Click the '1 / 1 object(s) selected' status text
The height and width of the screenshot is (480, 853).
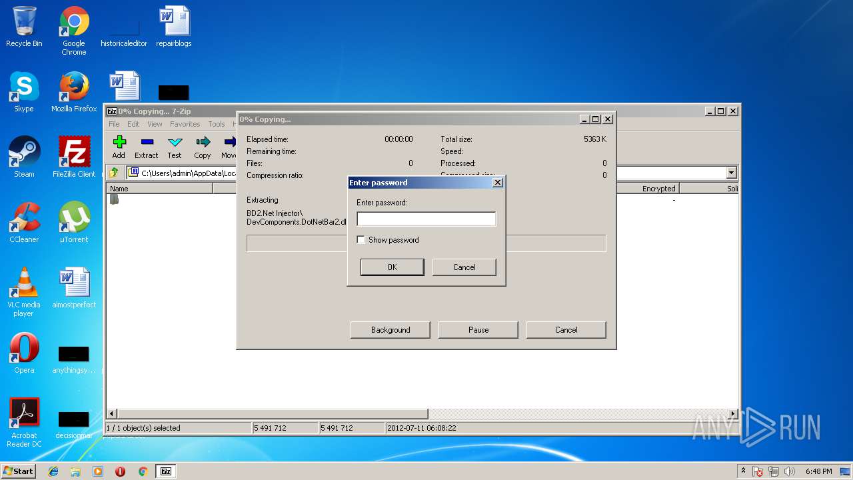coord(143,428)
